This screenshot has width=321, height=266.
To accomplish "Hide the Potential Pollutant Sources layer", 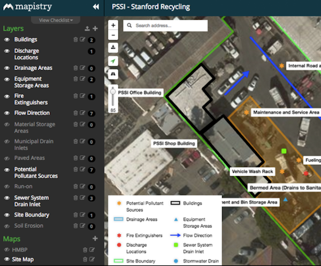I will point(7,170).
